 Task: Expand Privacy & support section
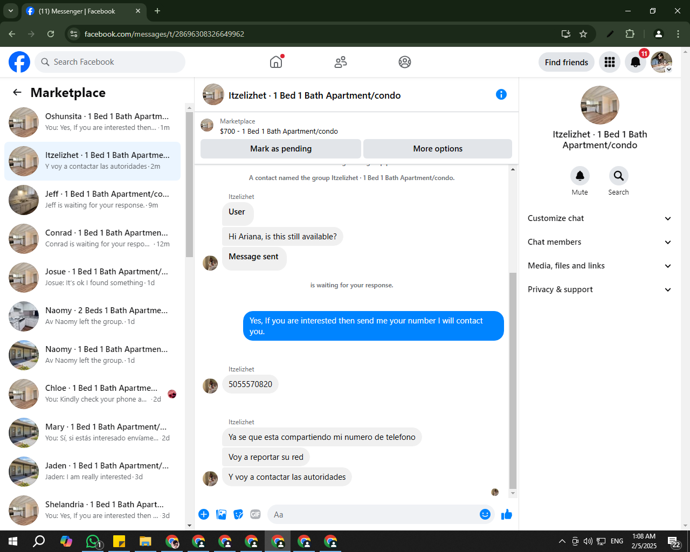pos(599,289)
